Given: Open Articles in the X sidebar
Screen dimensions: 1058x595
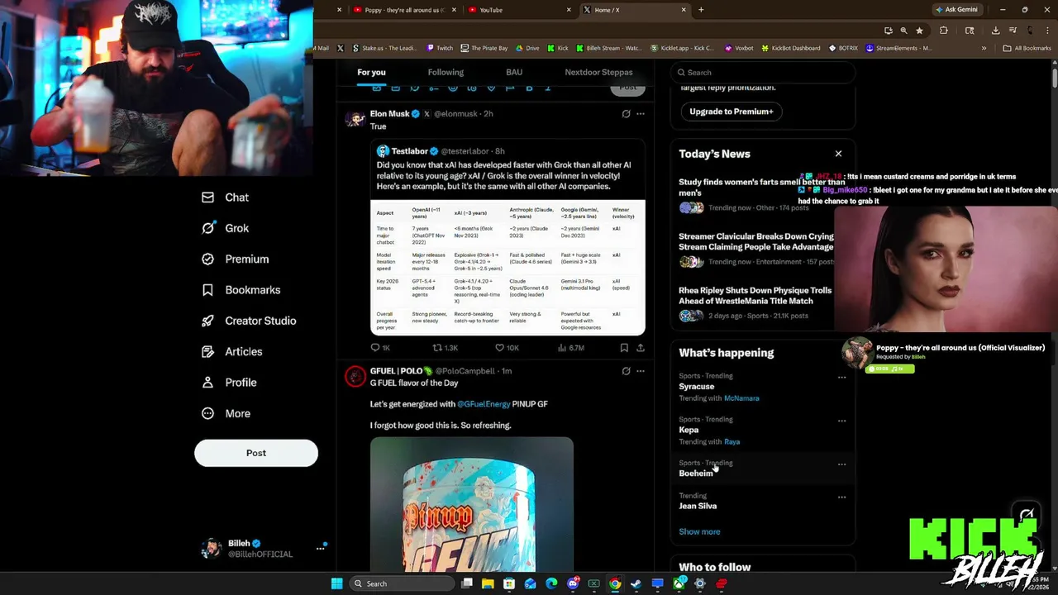Looking at the screenshot, I should [231, 351].
